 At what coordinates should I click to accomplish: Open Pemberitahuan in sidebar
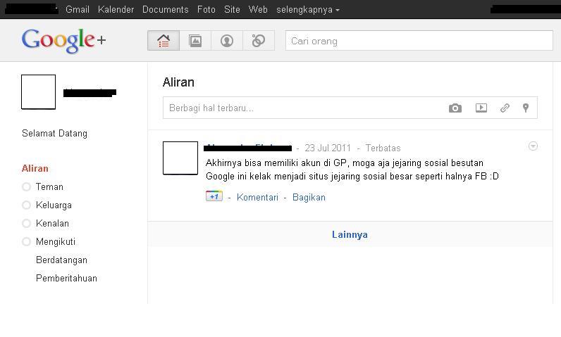(x=66, y=278)
